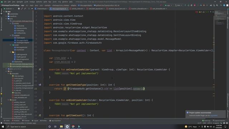Click the Select Opened File target icon

tap(19, 9)
